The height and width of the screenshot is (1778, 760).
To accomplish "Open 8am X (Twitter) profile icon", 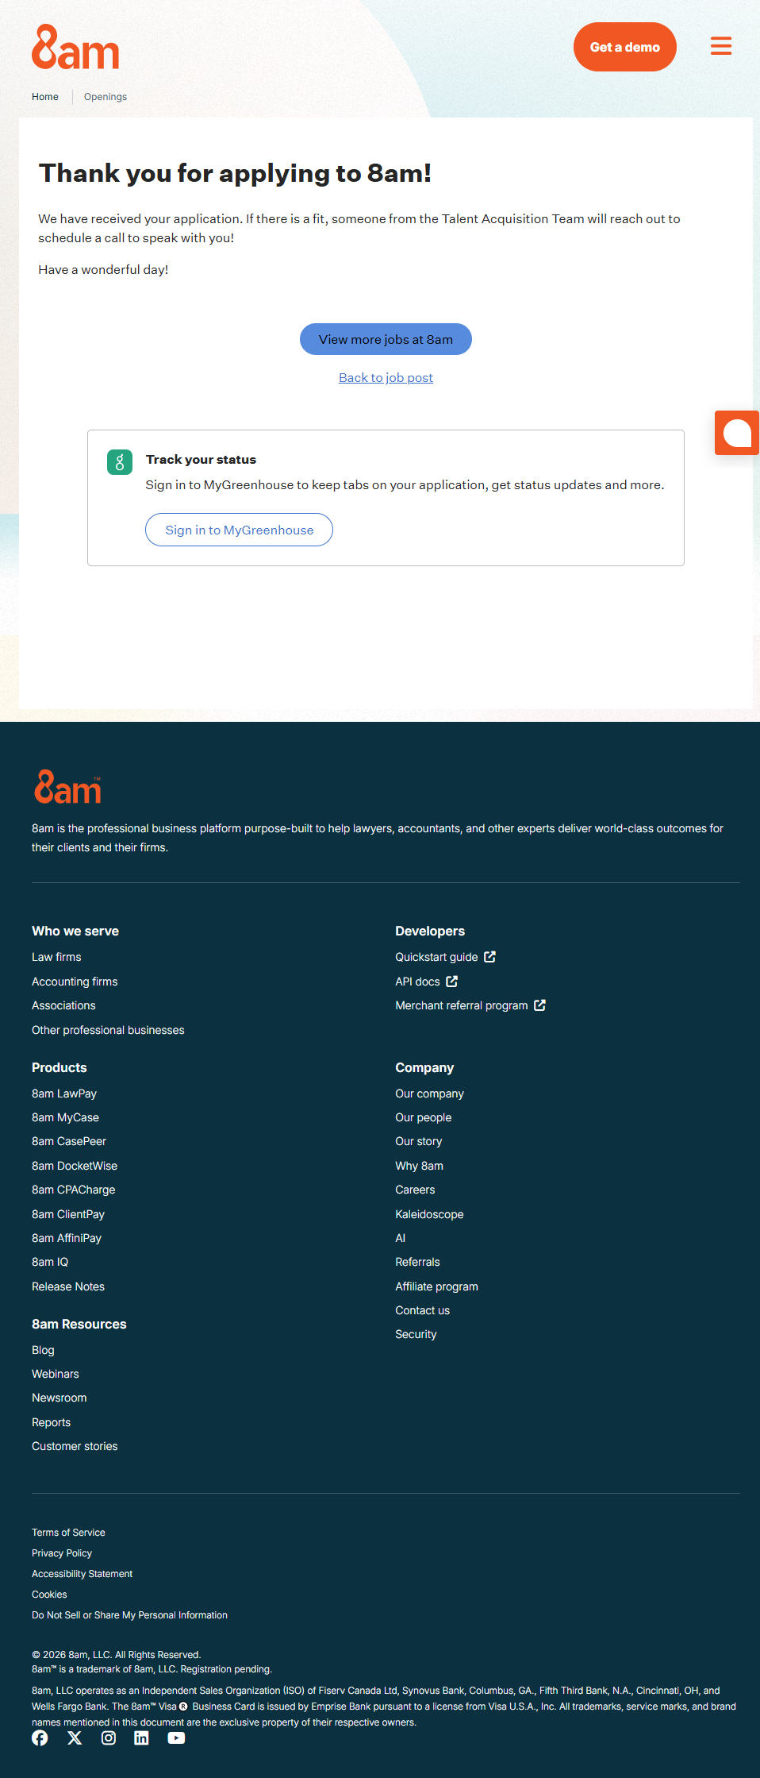I will pyautogui.click(x=75, y=1738).
